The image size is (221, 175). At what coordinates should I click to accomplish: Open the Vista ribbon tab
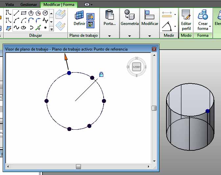point(10,5)
